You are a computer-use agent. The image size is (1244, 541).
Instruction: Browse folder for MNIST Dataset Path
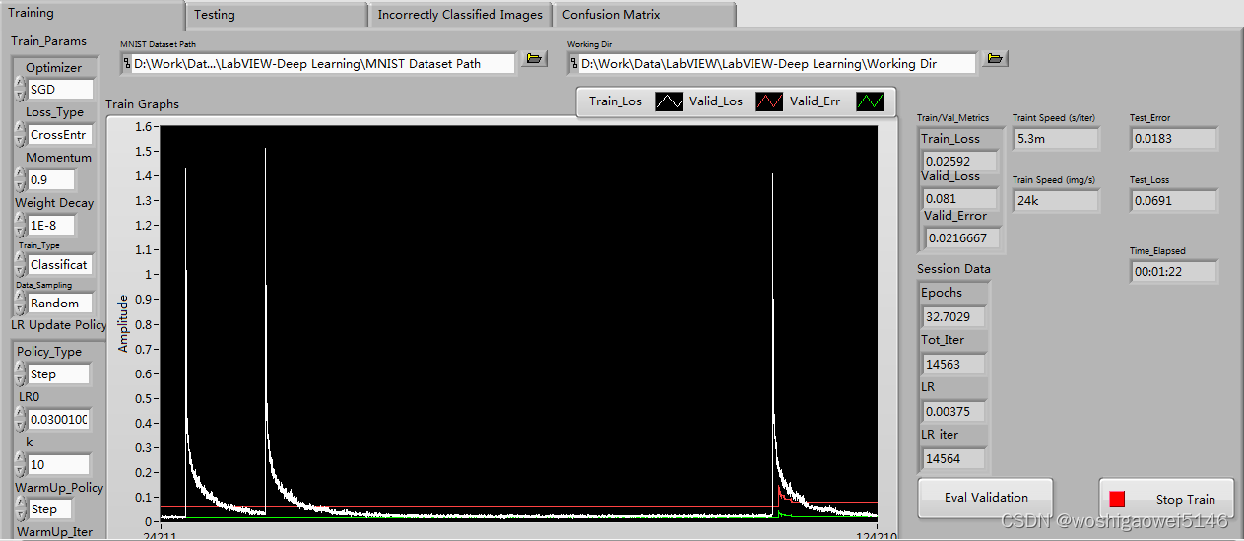(x=534, y=59)
